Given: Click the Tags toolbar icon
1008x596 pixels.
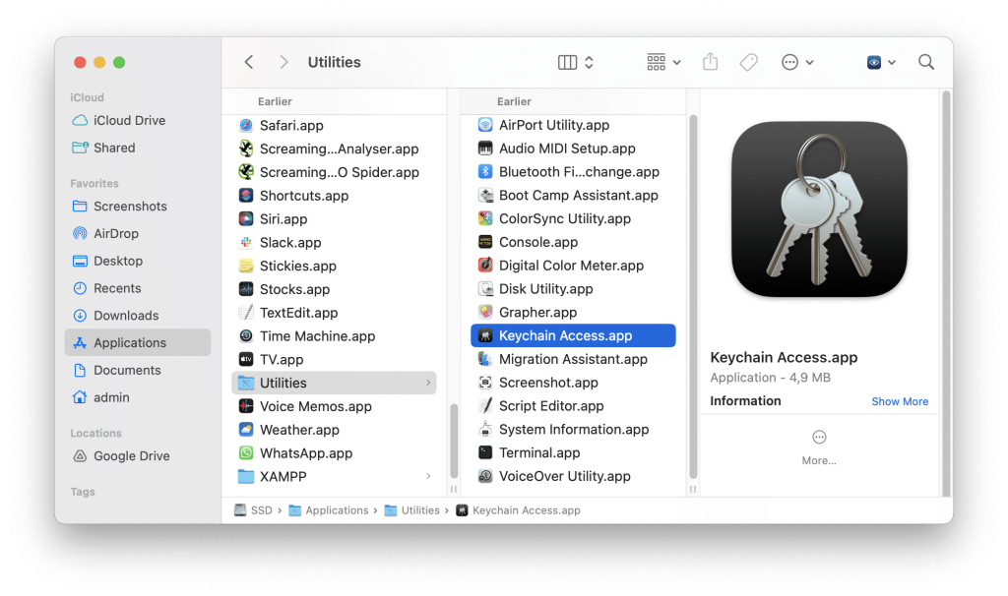Looking at the screenshot, I should (748, 62).
